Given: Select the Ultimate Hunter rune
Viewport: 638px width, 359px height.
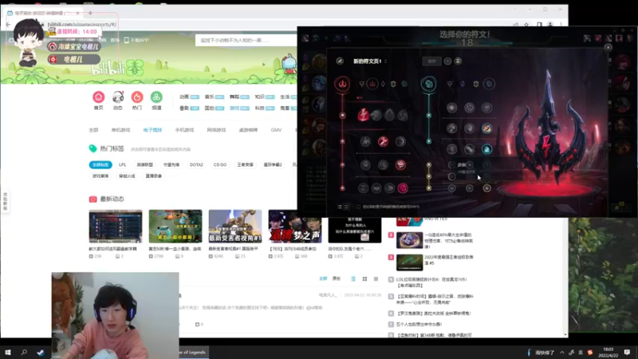Looking at the screenshot, I should 403,188.
